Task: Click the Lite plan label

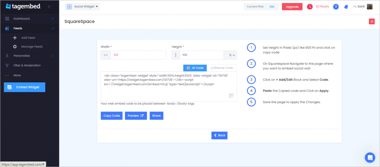Action: [272, 7]
